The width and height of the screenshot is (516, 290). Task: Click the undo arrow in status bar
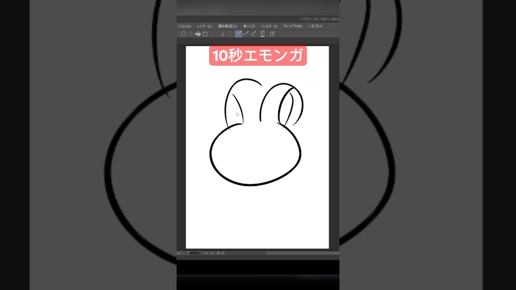[206, 253]
